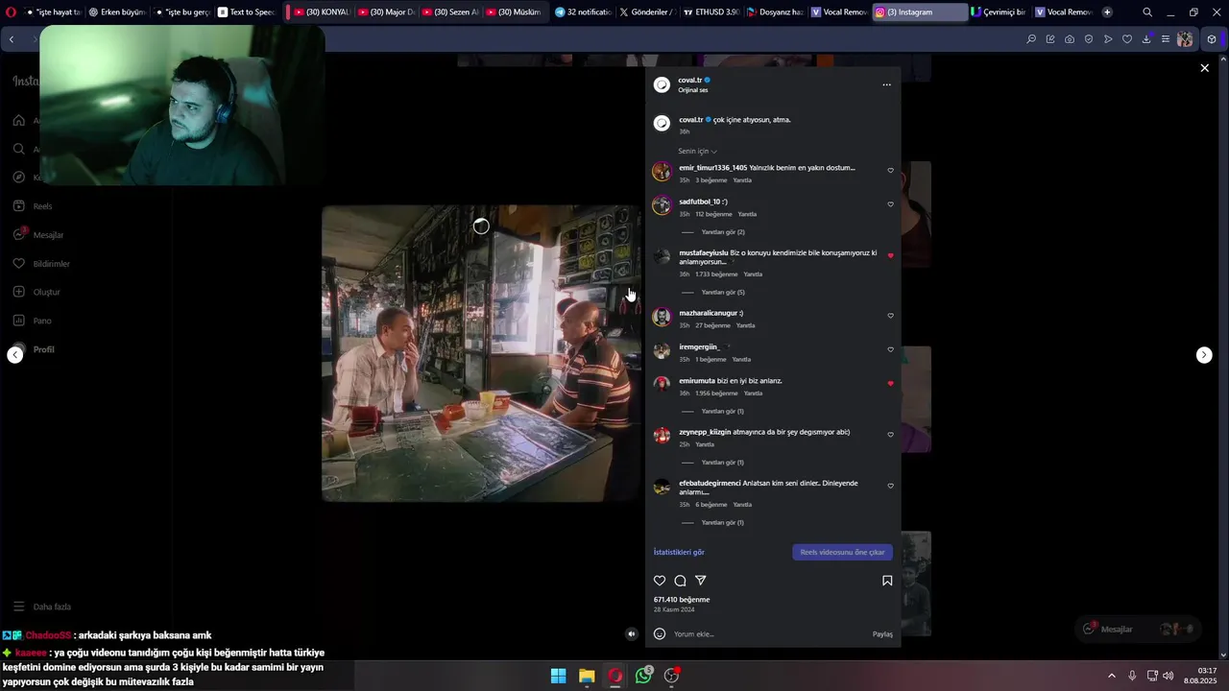Click Orijinal ses audio link
Screen dimensions: 1229x691
tap(693, 90)
